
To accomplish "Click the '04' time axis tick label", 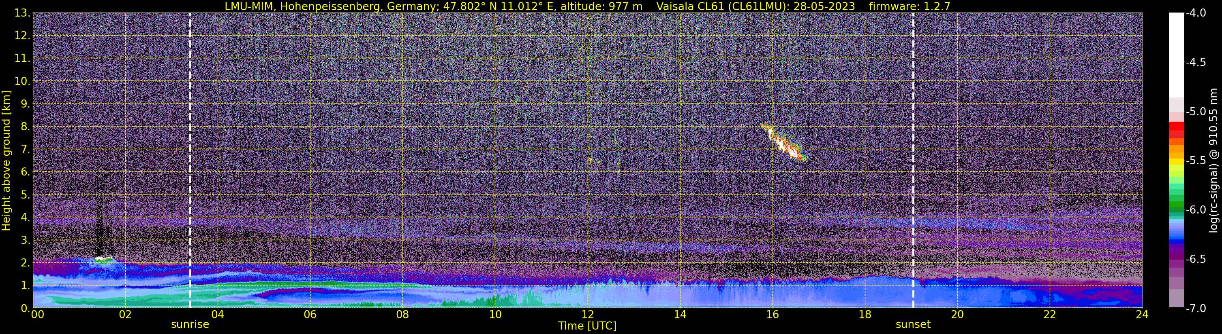I will 217,315.
